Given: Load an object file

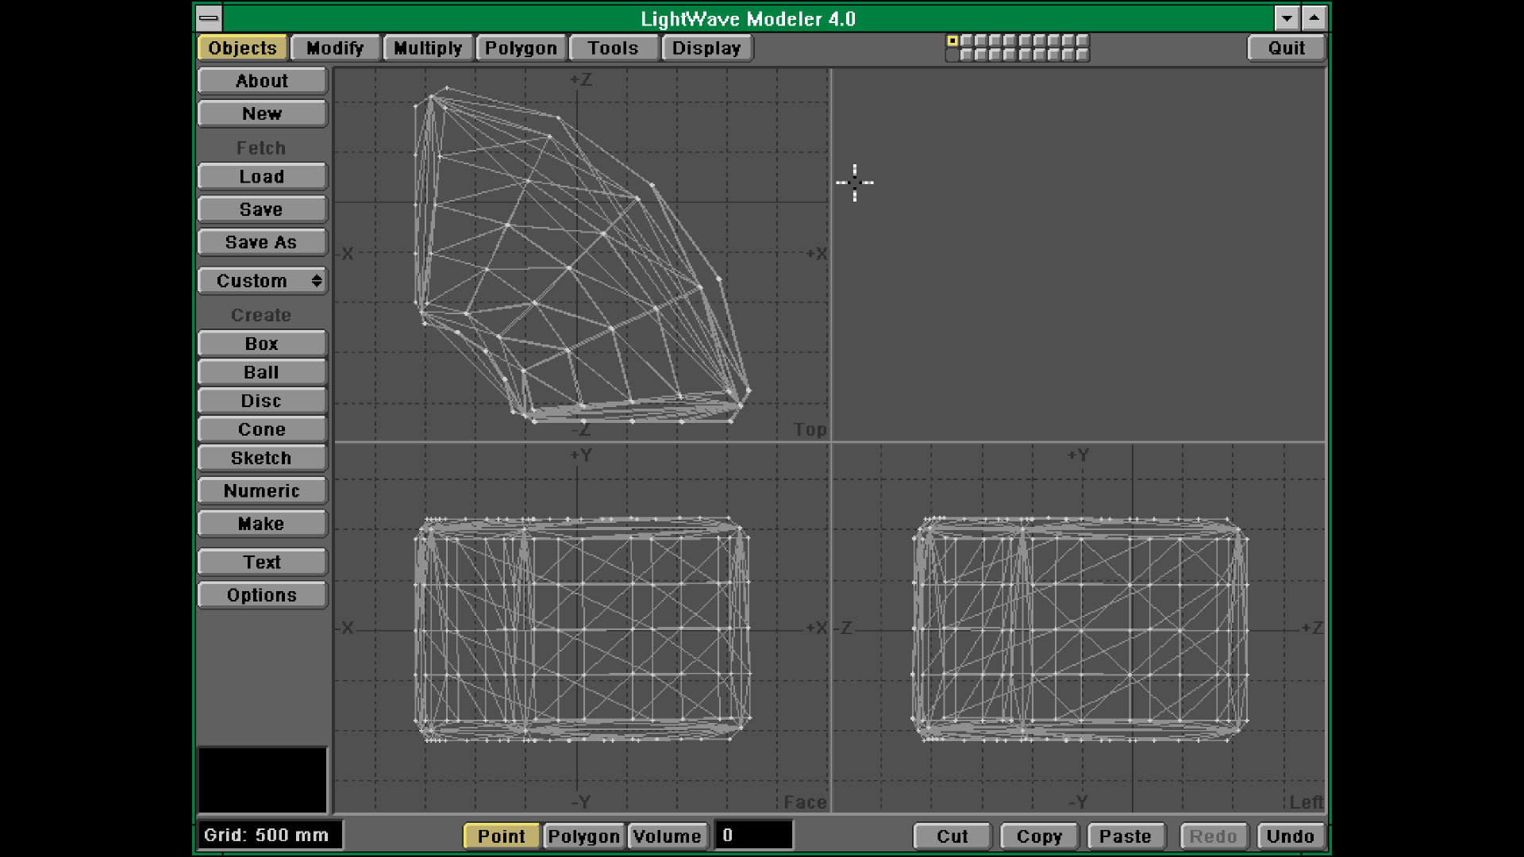Looking at the screenshot, I should click(x=262, y=176).
